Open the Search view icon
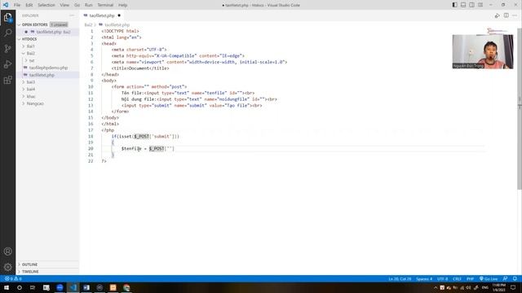Screen dimensions: 522x293 click(x=7, y=33)
